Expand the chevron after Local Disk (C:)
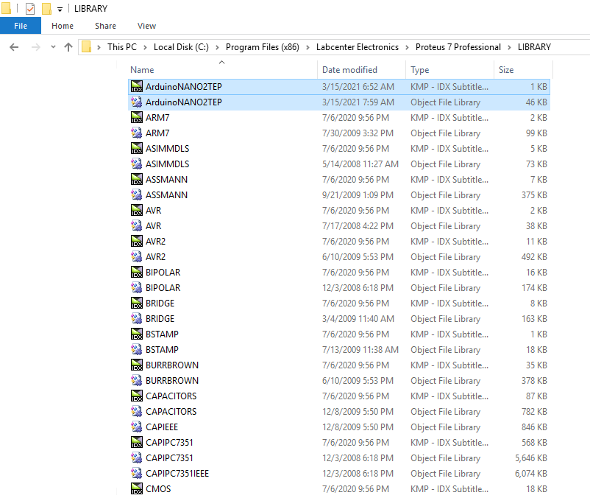Viewport: 590px width, 498px height. (x=217, y=47)
